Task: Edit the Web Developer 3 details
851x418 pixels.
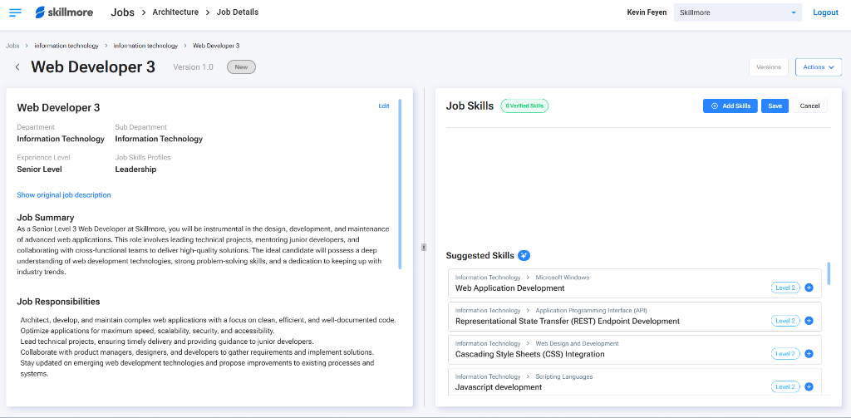Action: pyautogui.click(x=384, y=106)
